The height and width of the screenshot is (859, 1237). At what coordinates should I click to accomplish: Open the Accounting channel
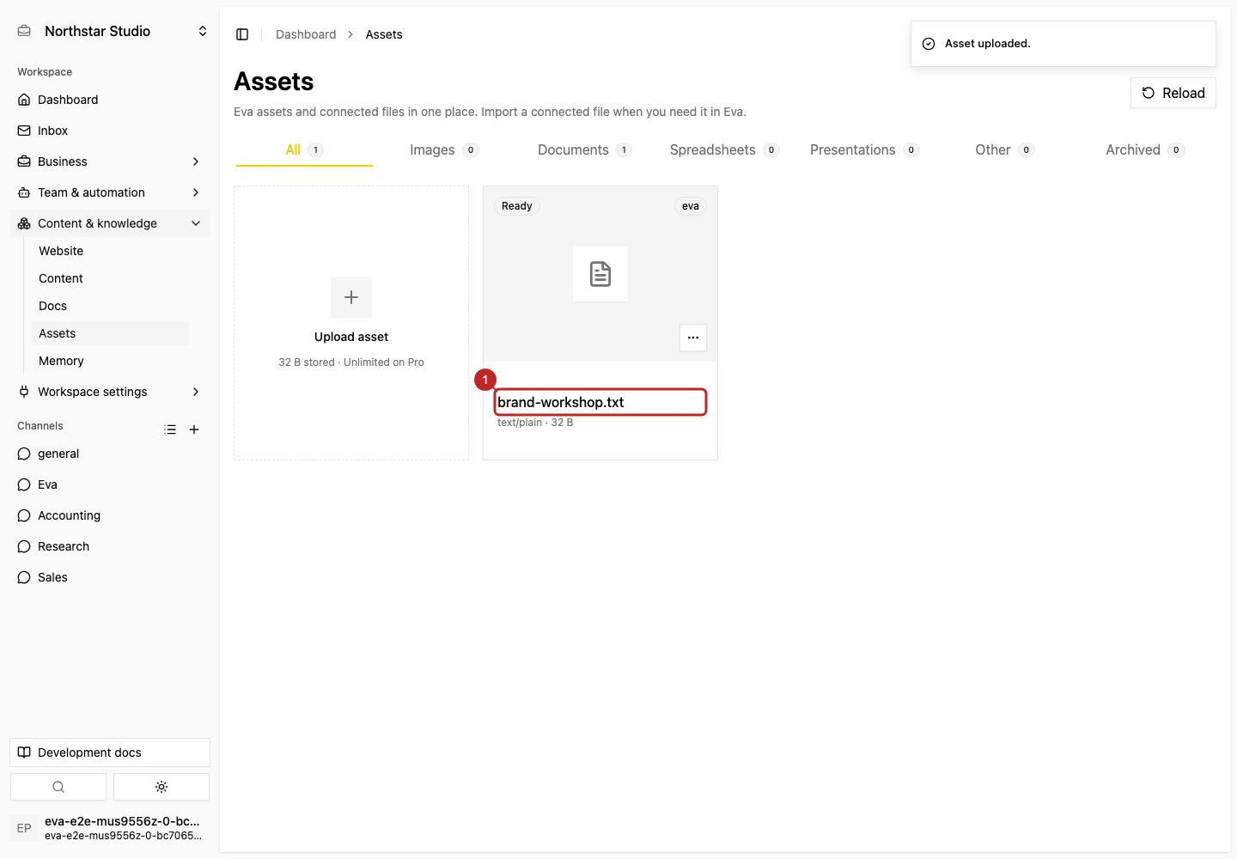pyautogui.click(x=110, y=515)
